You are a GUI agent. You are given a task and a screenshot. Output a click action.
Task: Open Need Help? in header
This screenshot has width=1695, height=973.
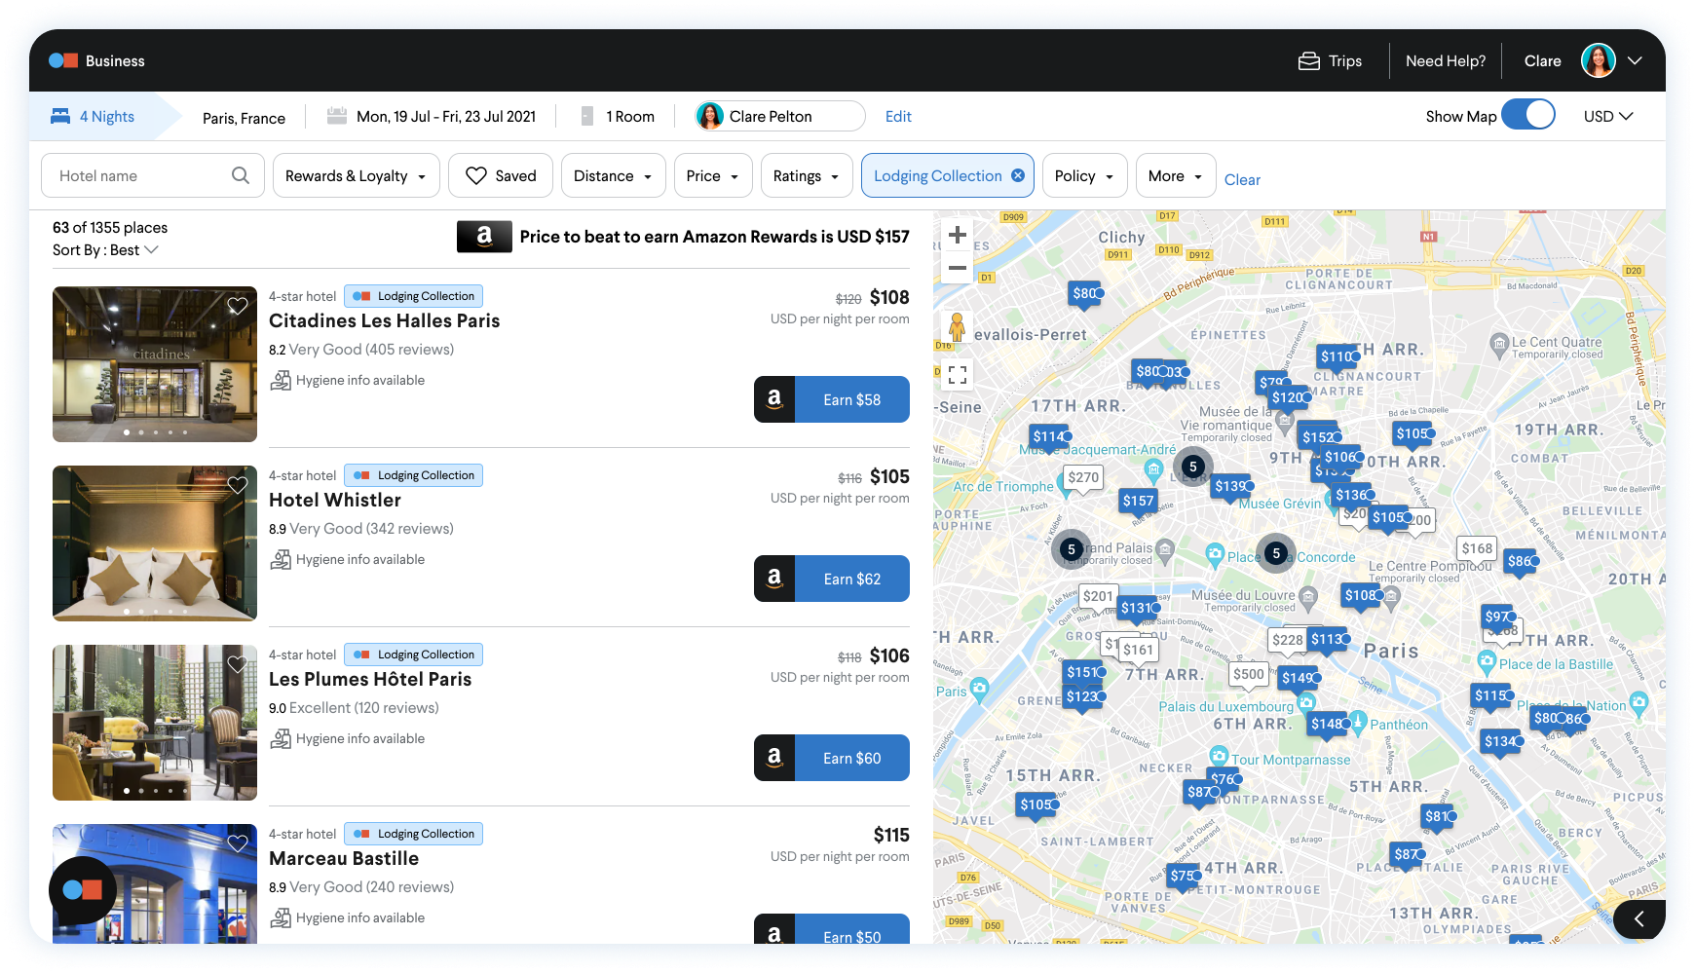[x=1446, y=60]
